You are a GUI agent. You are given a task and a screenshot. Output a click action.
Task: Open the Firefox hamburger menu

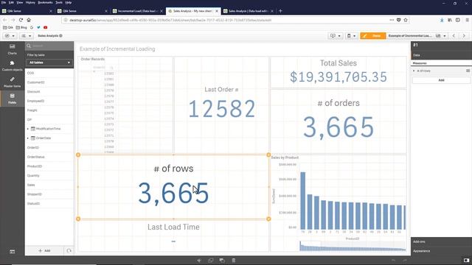pos(468,20)
